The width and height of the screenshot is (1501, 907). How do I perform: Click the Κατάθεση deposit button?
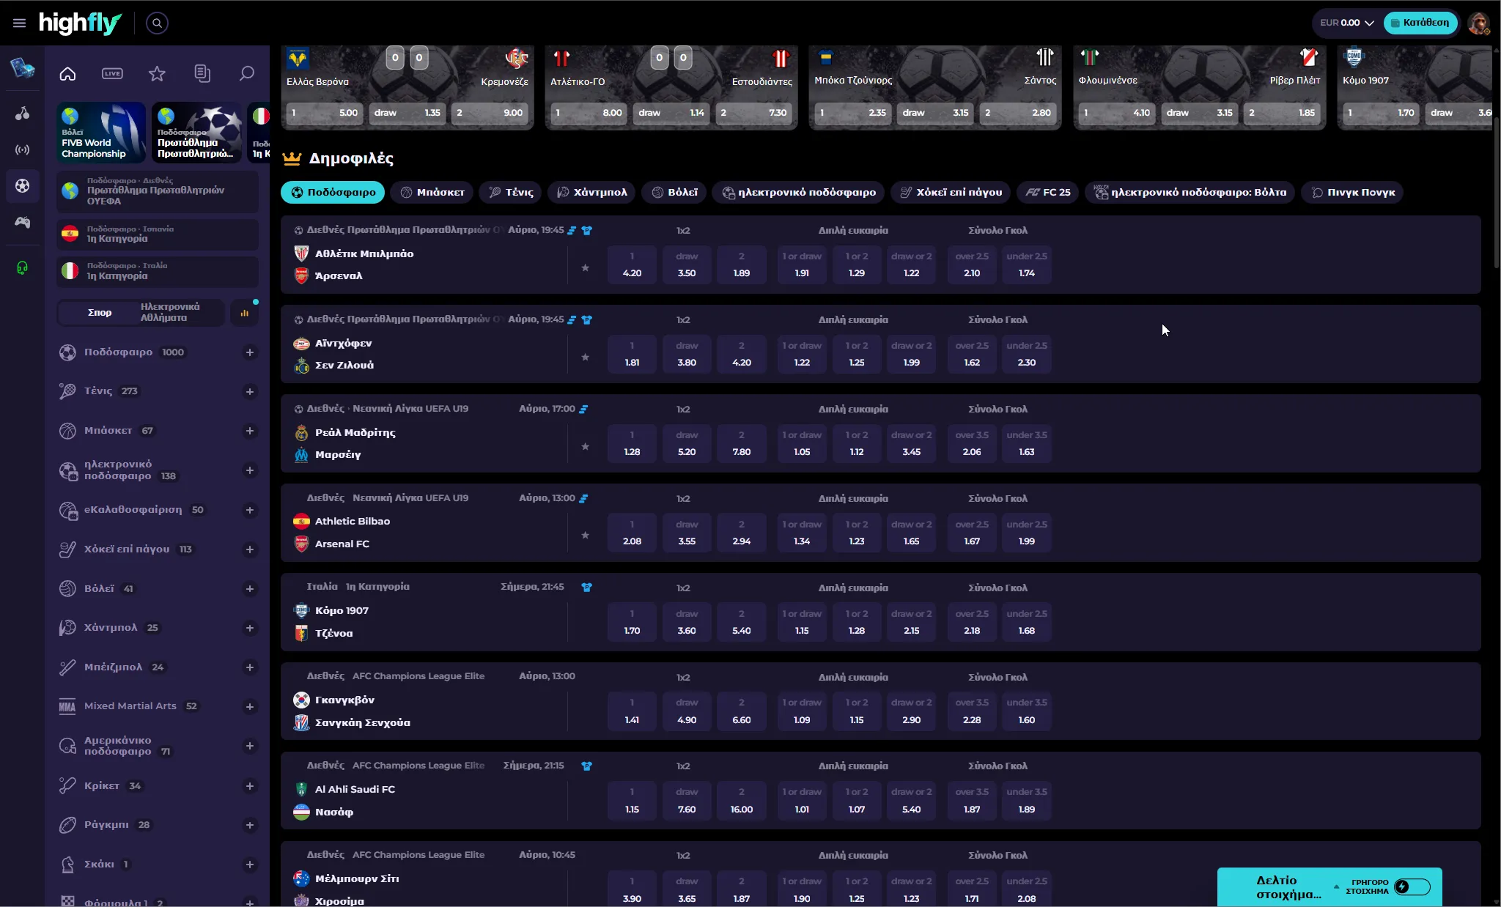click(1420, 23)
